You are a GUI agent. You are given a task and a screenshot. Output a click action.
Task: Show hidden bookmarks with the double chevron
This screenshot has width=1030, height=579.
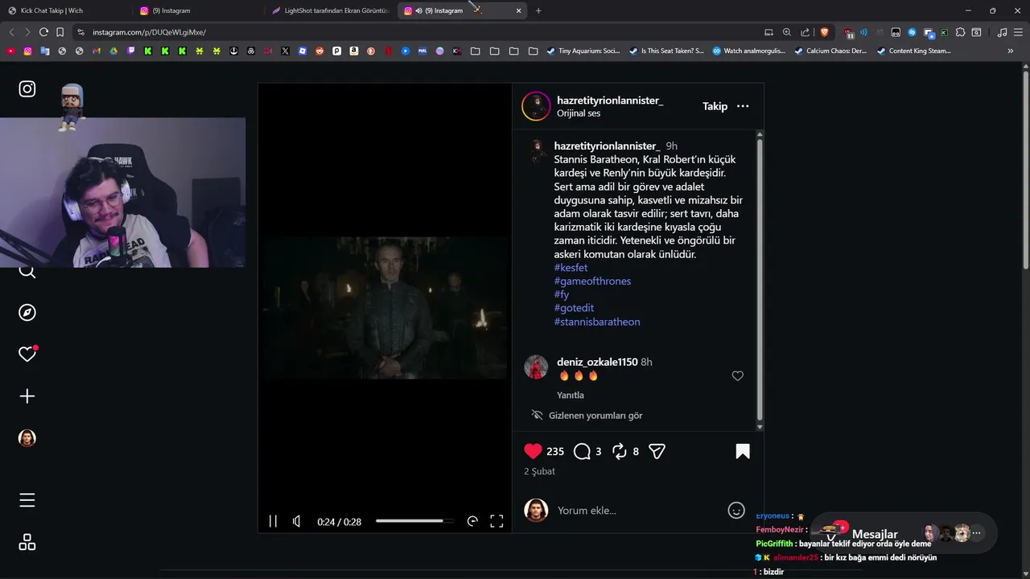[1011, 51]
